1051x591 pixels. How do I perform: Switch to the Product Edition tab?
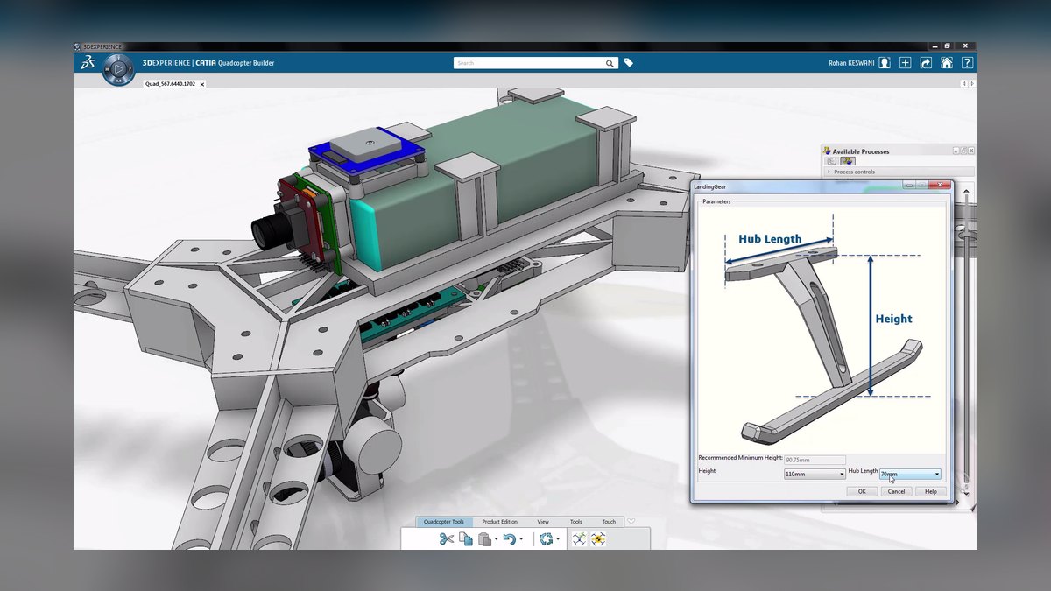pyautogui.click(x=498, y=522)
